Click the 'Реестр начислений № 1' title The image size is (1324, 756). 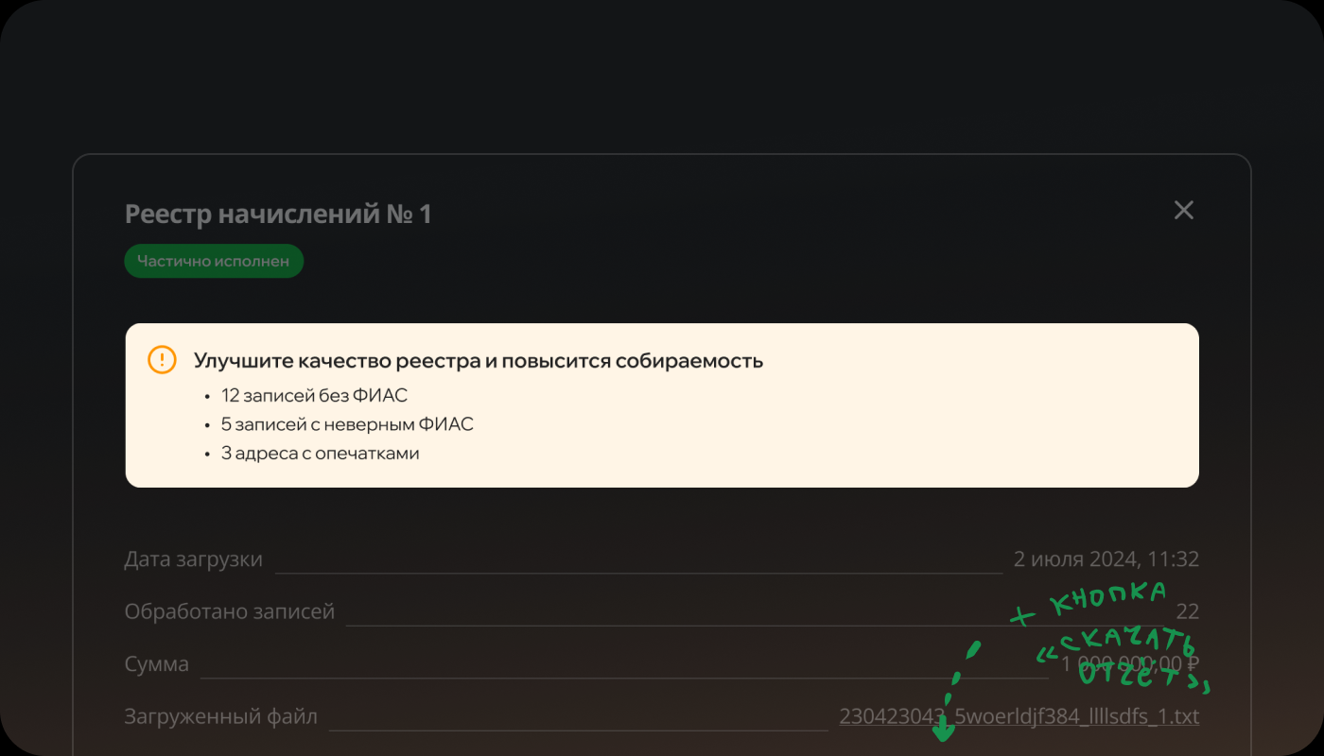(x=278, y=215)
